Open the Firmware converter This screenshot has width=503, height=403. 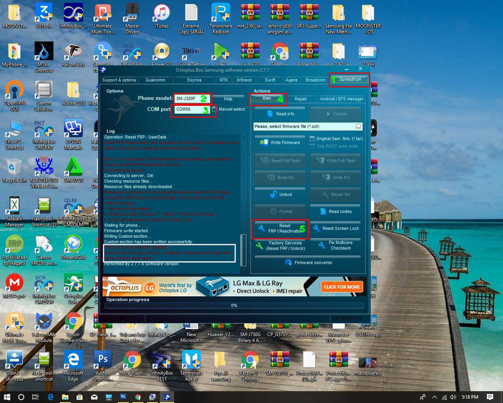point(308,262)
